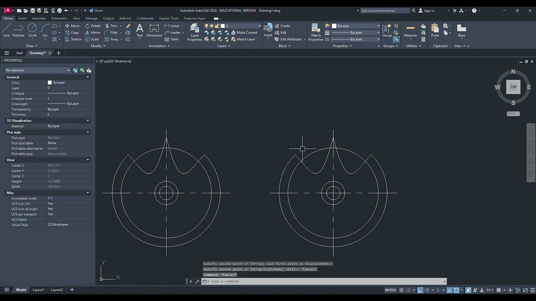This screenshot has width=536, height=301.
Task: Insert a Table
Action: coord(172,39)
